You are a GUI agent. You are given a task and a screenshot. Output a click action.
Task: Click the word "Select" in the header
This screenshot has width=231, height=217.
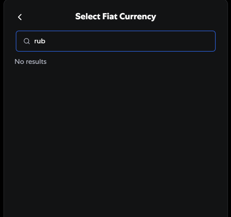[x=88, y=16]
